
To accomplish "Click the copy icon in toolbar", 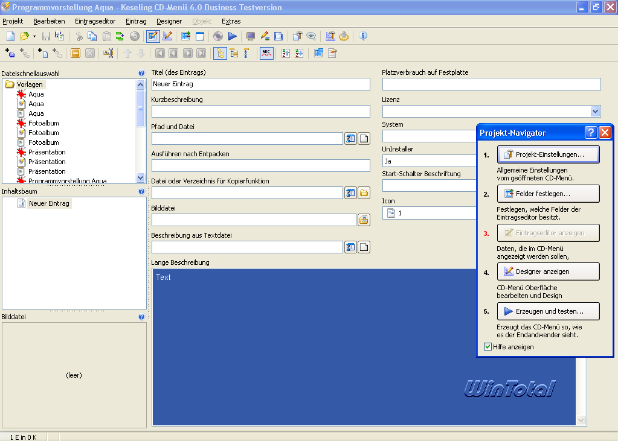I will pyautogui.click(x=92, y=36).
